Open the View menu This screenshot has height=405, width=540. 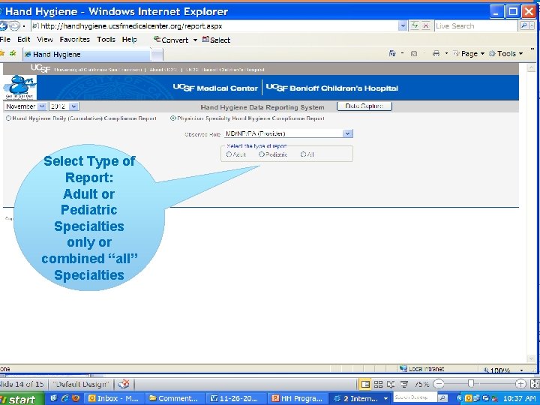click(45, 40)
